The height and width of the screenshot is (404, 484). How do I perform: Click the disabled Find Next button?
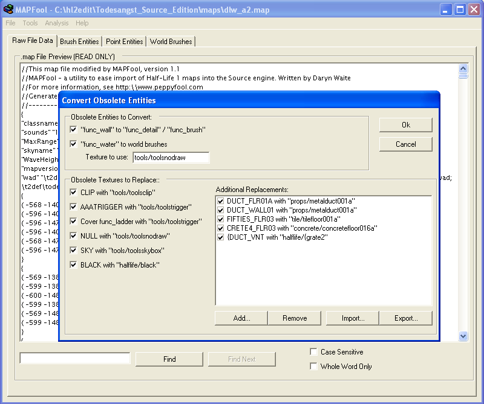coord(241,359)
